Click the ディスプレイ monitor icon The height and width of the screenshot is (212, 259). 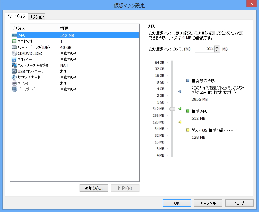point(14,89)
